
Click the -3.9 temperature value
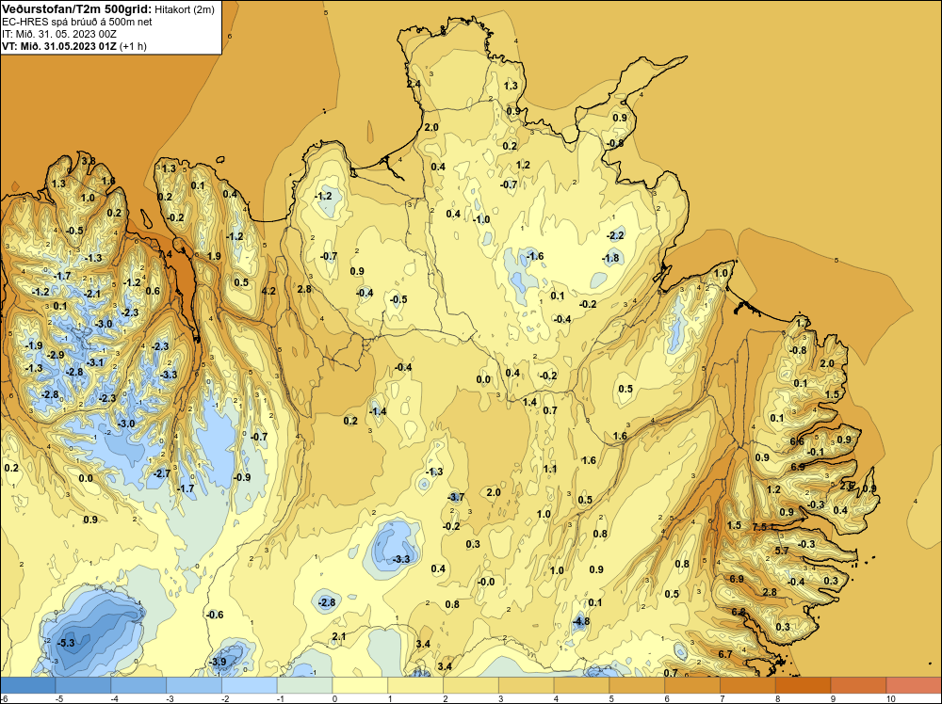coord(218,662)
